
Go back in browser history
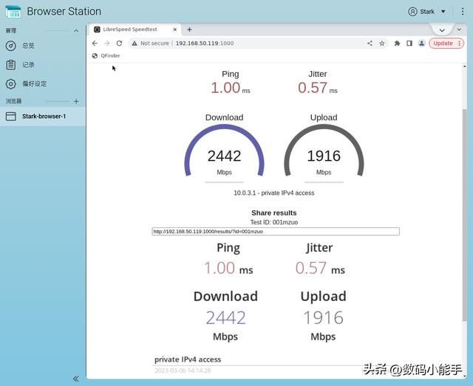click(95, 44)
